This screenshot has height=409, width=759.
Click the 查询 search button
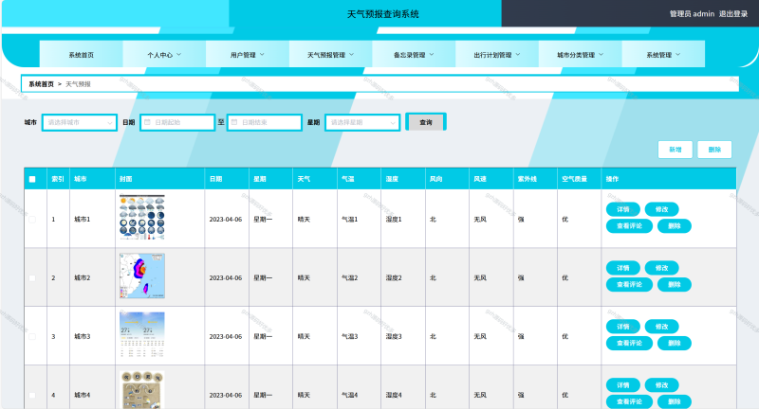tap(425, 122)
